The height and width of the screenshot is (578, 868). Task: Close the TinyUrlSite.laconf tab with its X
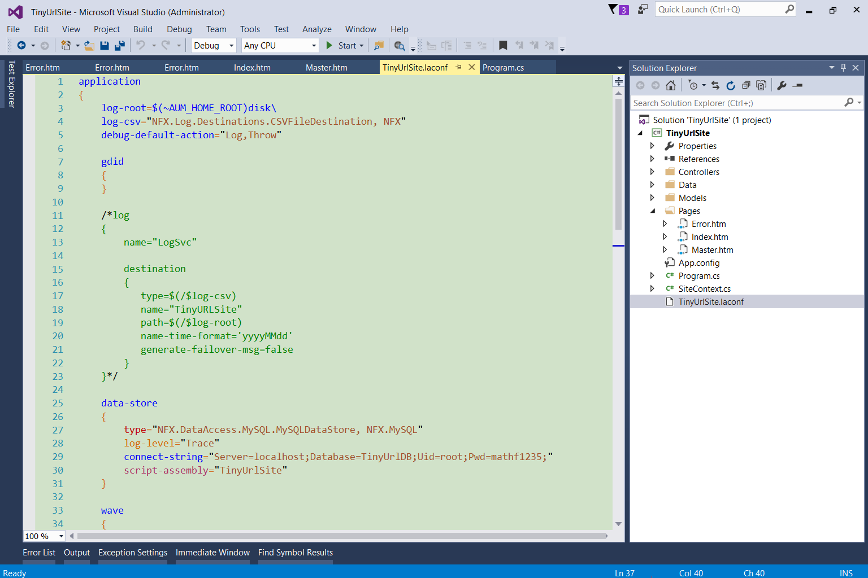tap(472, 67)
